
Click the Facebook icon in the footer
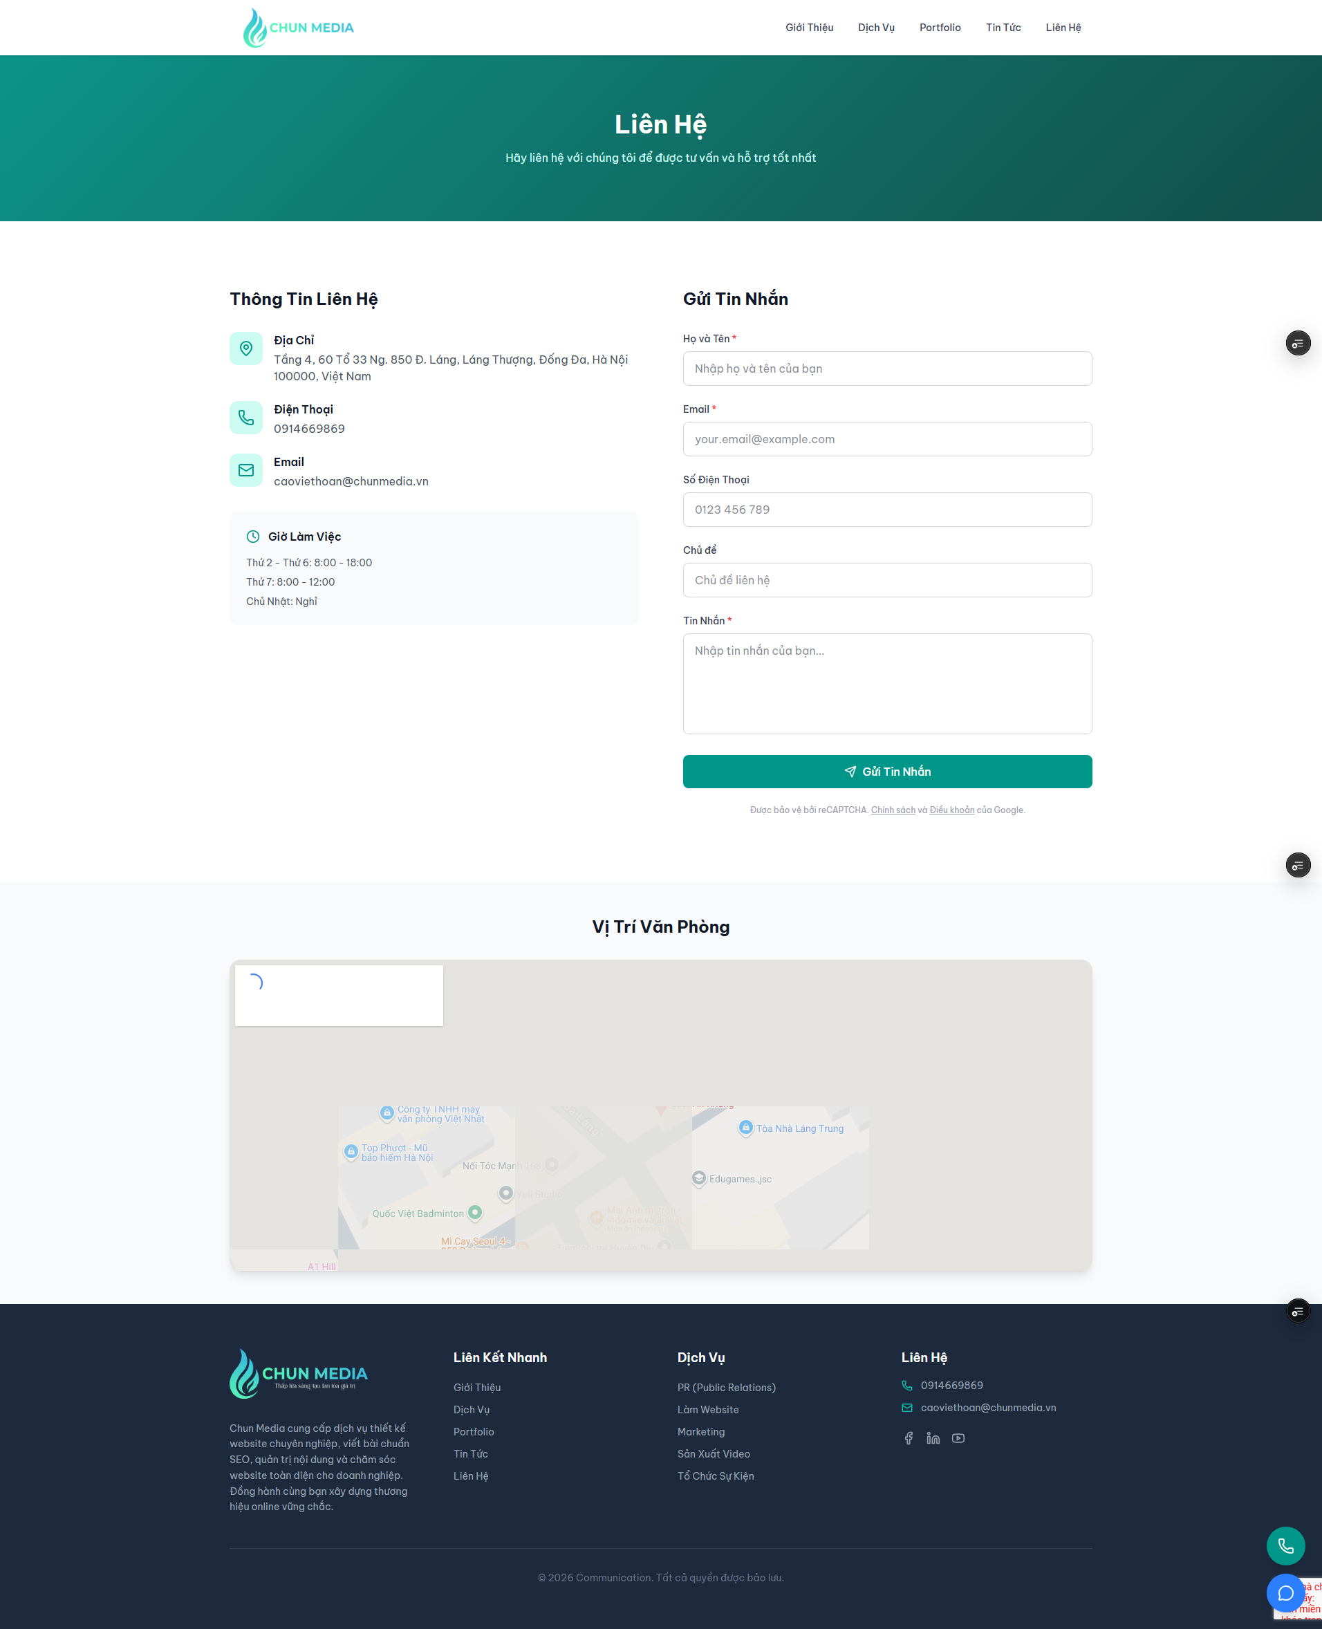coord(909,1438)
